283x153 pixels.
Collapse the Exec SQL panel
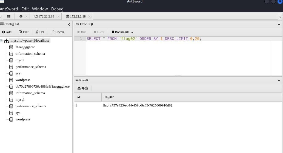279,24
